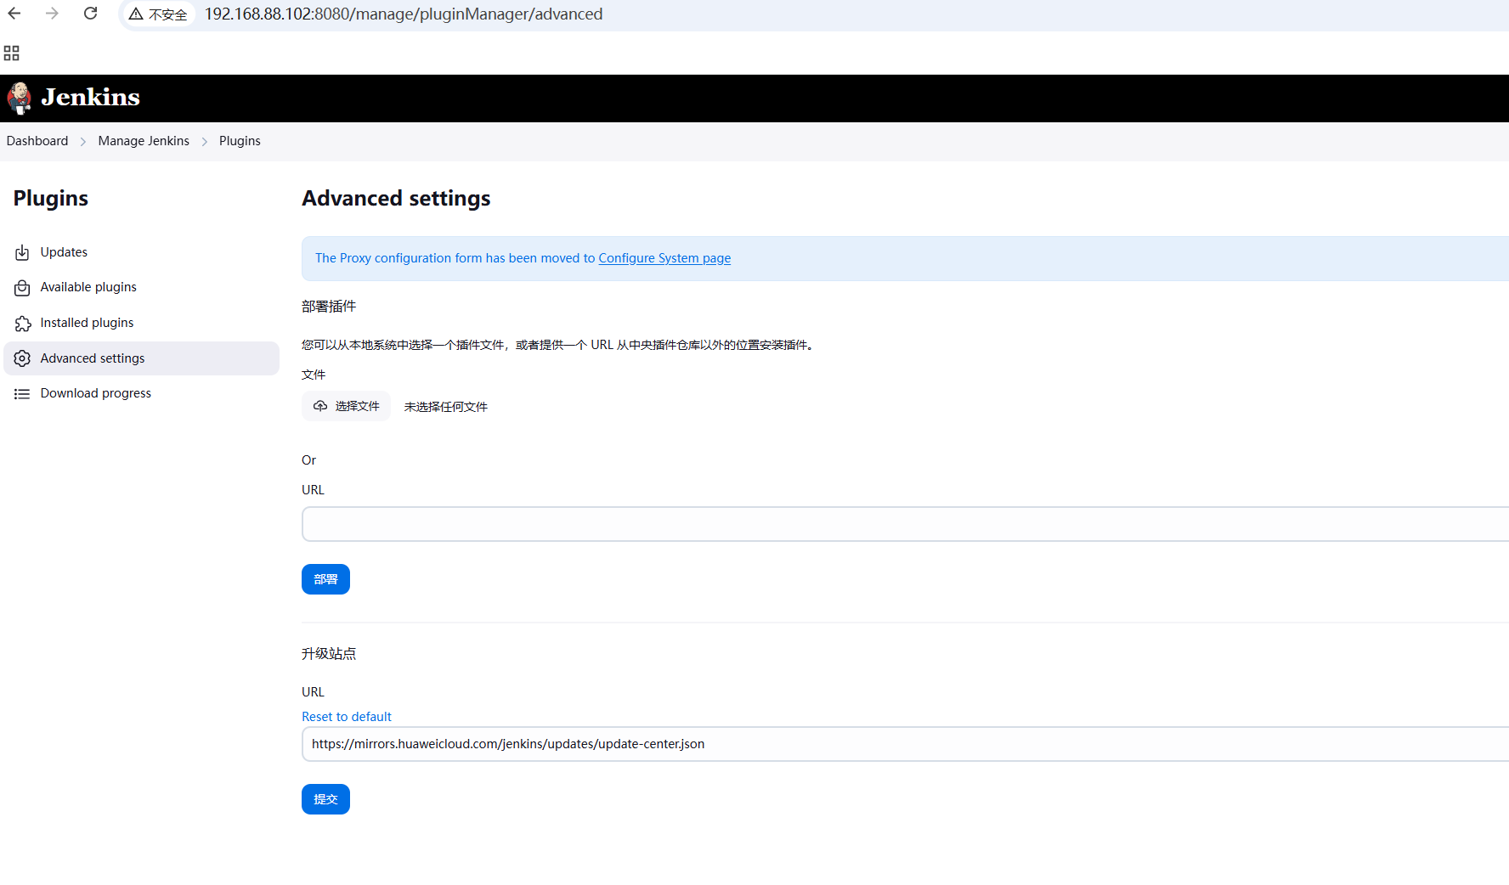Click the Advanced settings gear icon
The height and width of the screenshot is (885, 1509).
(22, 358)
